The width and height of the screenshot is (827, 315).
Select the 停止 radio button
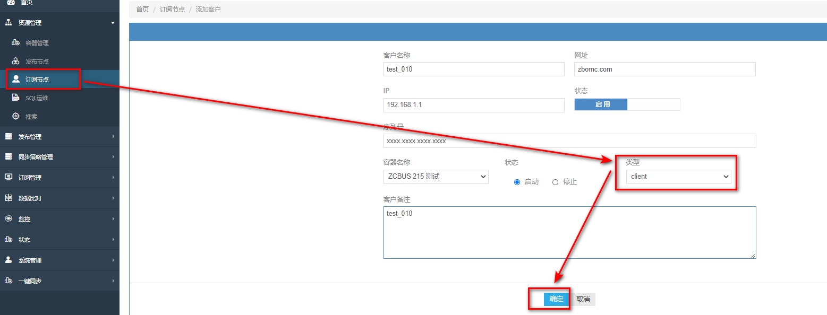click(556, 182)
